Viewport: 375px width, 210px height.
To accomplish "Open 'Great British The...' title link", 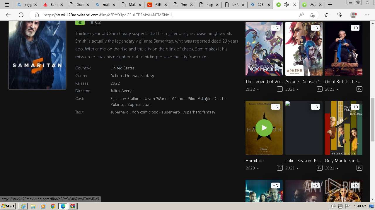I will pyautogui.click(x=342, y=82).
